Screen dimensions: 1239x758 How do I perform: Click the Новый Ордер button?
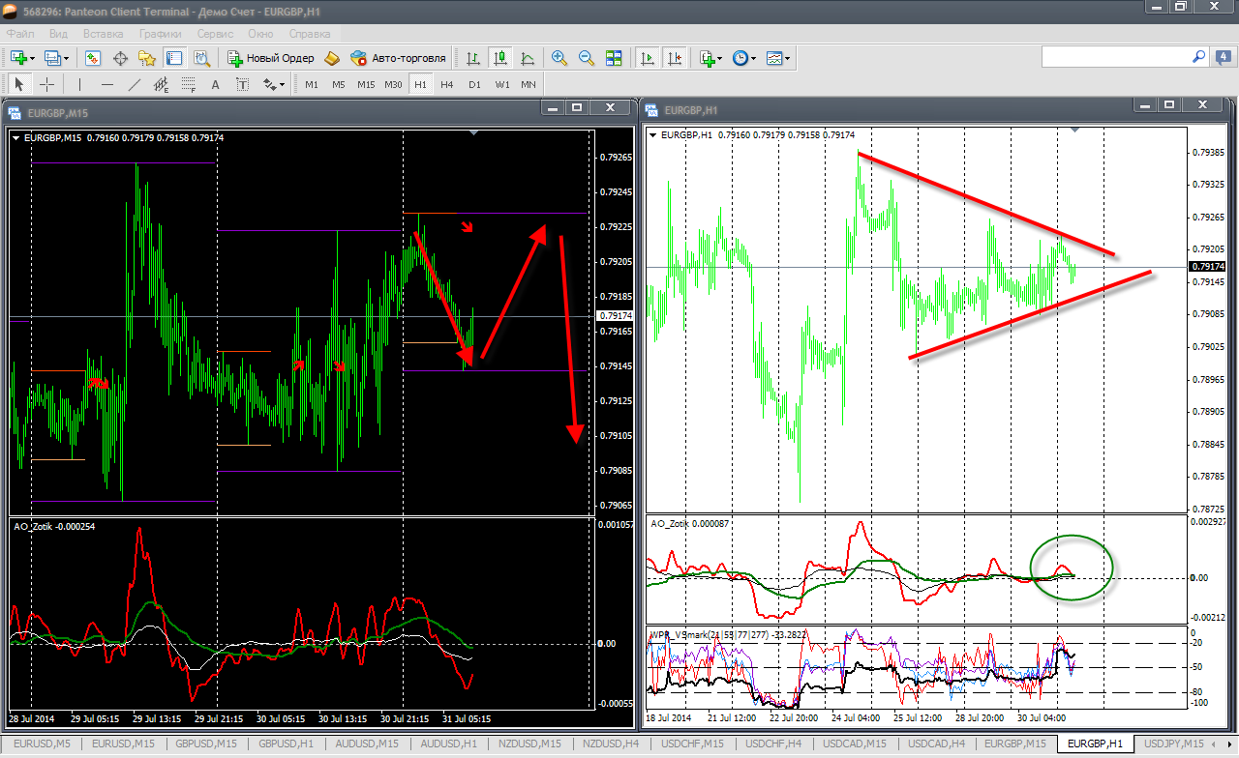[x=270, y=58]
